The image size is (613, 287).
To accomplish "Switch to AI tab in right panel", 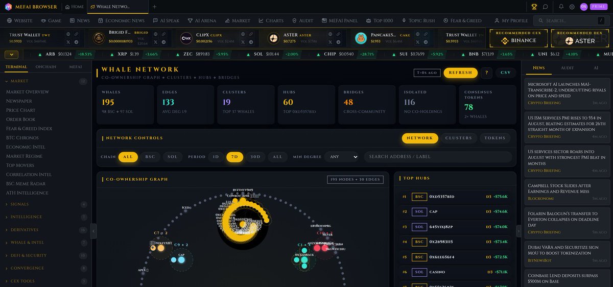I will pos(596,67).
